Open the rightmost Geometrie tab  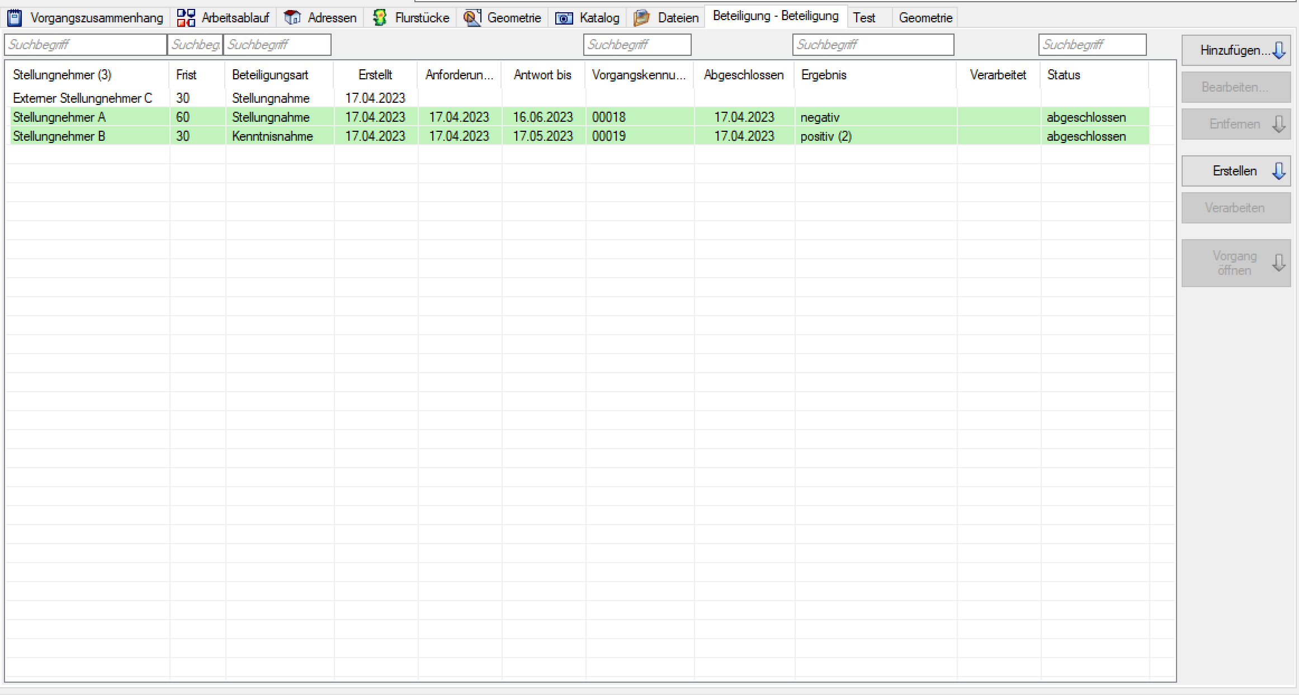925,18
